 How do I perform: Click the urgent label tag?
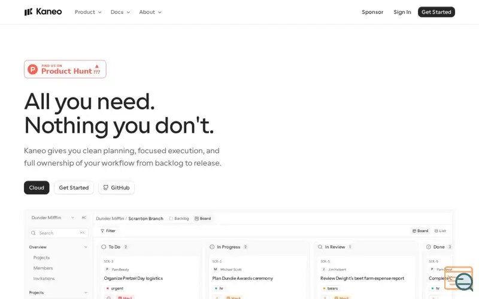pos(115,288)
